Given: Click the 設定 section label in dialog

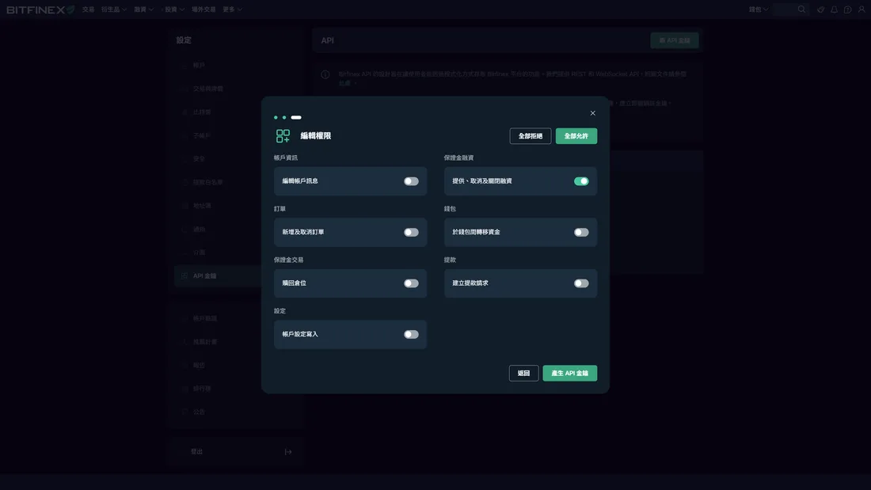Looking at the screenshot, I should click(x=280, y=311).
